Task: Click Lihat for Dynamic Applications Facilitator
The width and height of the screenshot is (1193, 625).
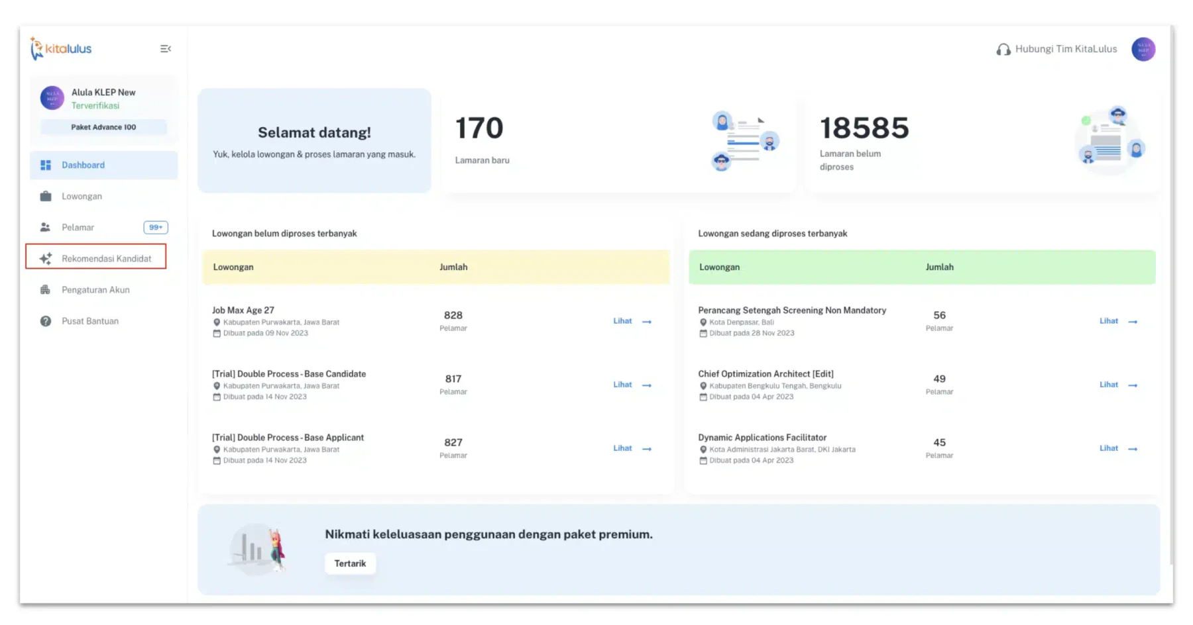Action: point(1108,448)
